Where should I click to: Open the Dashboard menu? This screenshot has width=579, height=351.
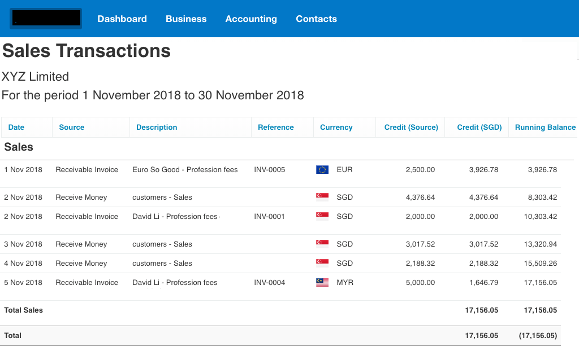coord(122,19)
